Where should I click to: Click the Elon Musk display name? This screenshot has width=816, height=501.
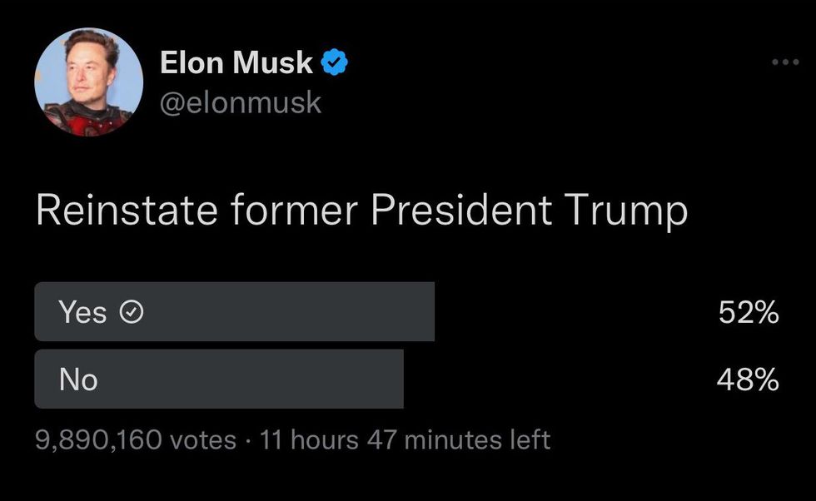pos(236,62)
